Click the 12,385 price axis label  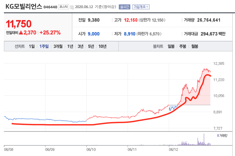(x=219, y=63)
